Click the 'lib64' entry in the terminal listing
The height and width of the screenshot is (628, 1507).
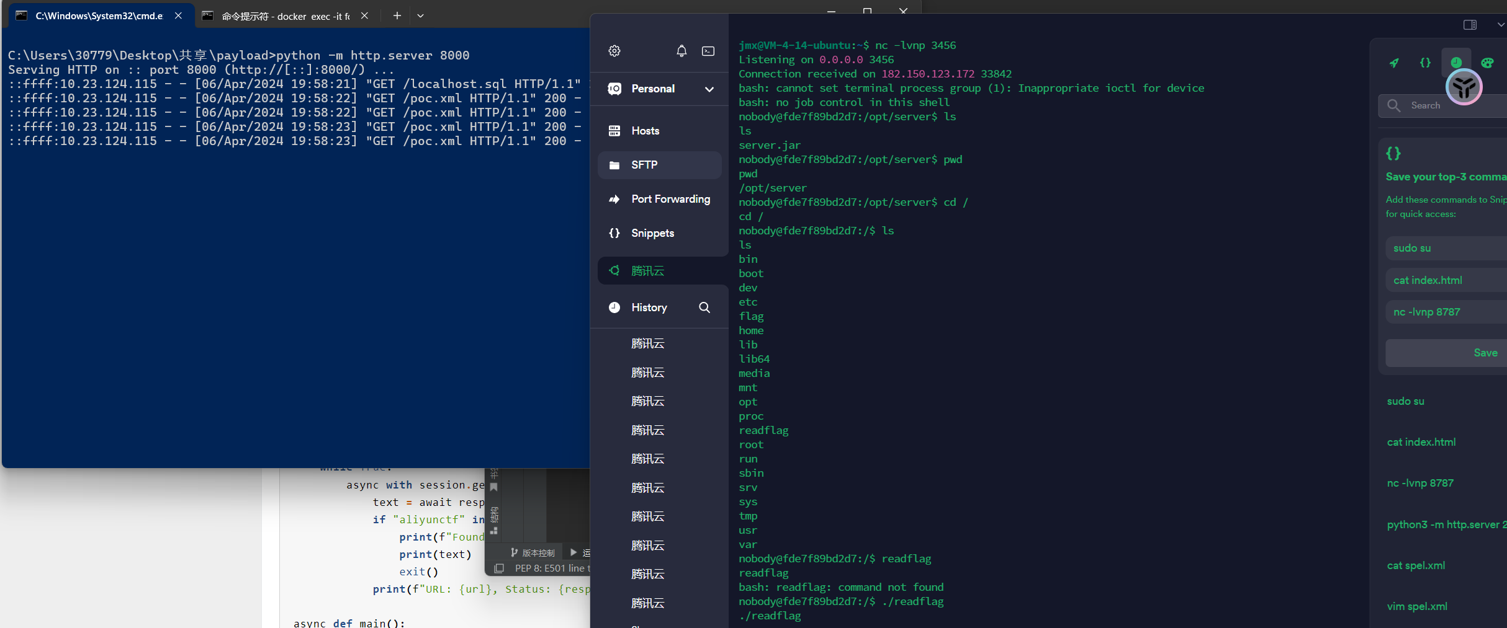[754, 359]
